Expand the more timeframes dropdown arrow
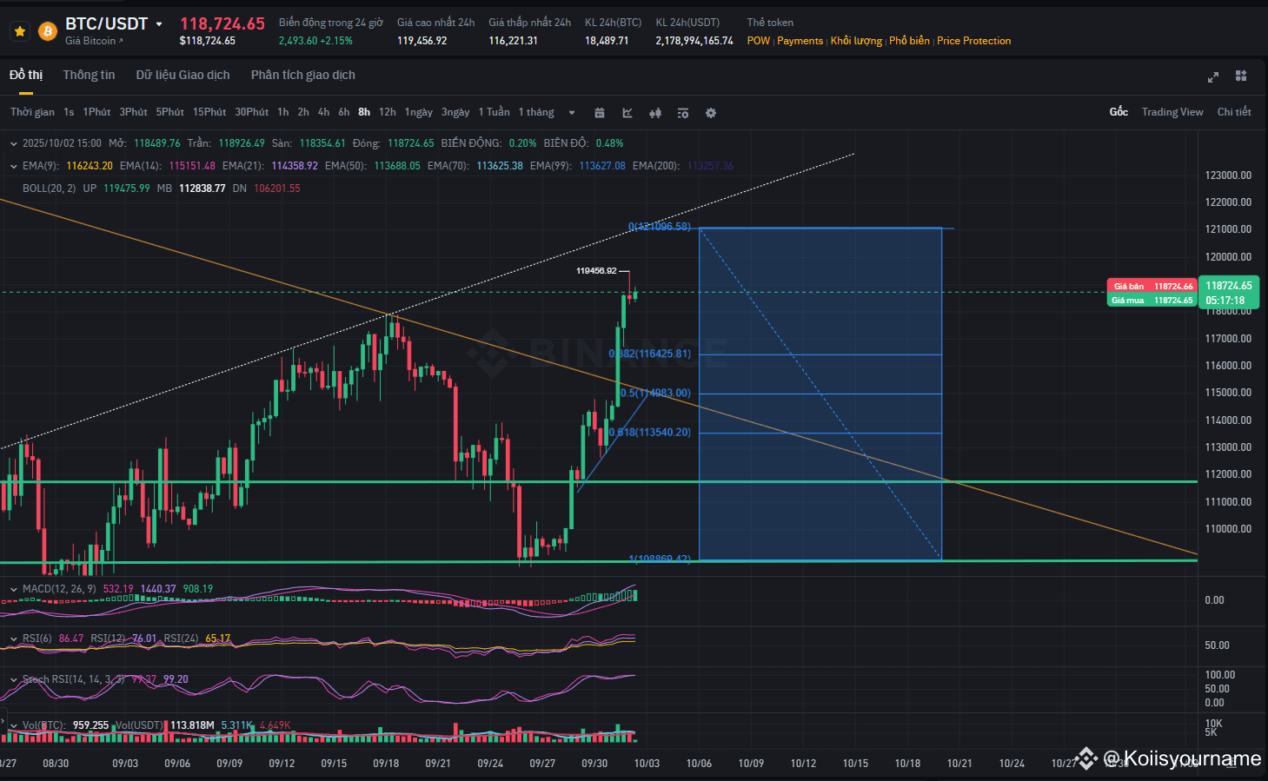 (x=572, y=113)
